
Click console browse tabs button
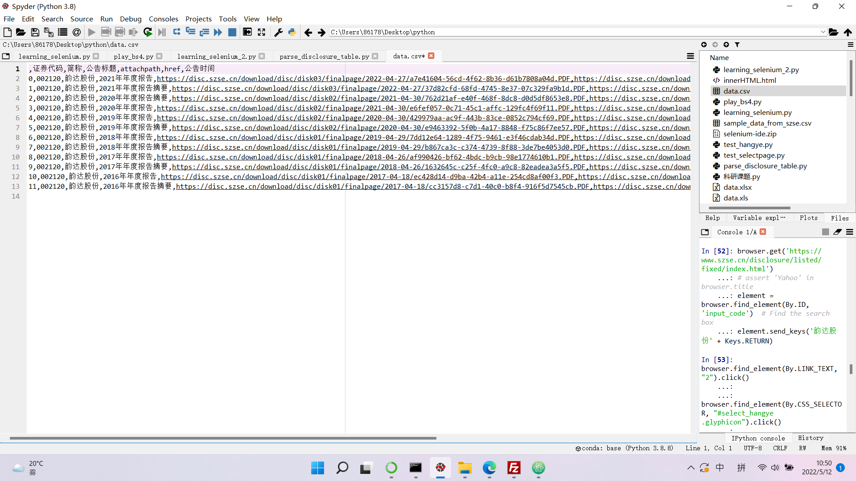pos(705,232)
